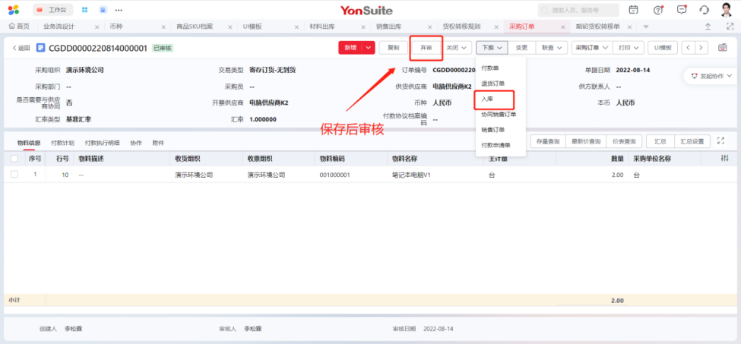
Task: Open the headset customer support icon
Action: pos(705,10)
